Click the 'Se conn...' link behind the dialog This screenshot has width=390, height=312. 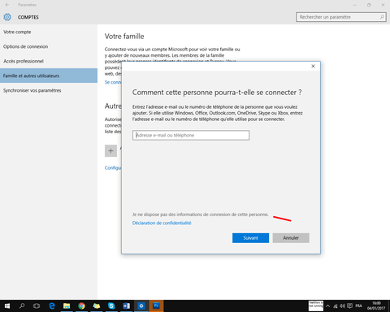pos(113,82)
